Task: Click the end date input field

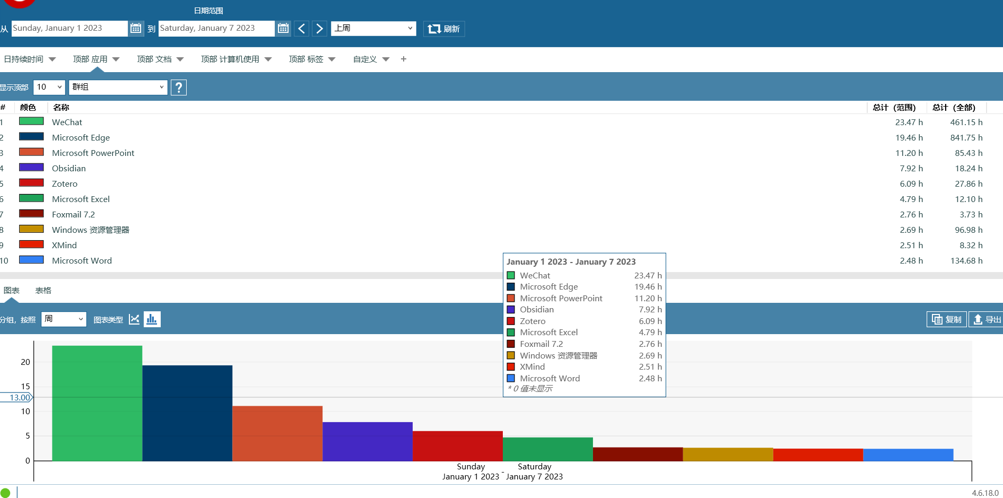Action: click(x=216, y=28)
